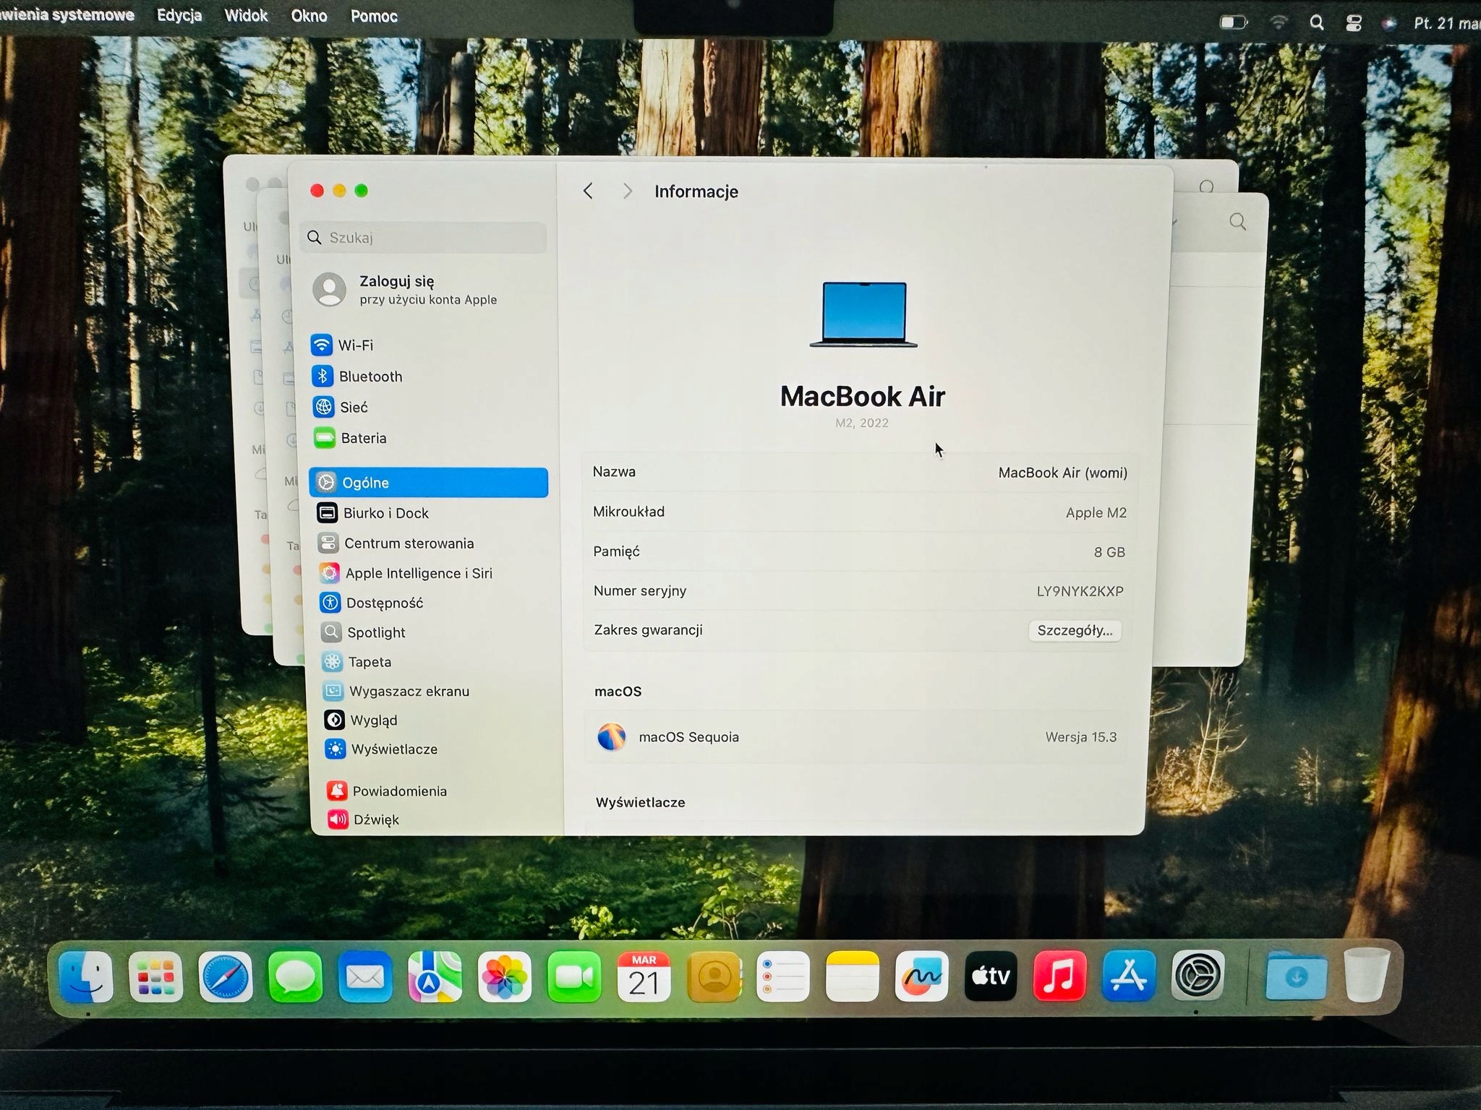This screenshot has width=1481, height=1110.
Task: Click the MacBook Air (womi) name field
Action: coord(1062,473)
